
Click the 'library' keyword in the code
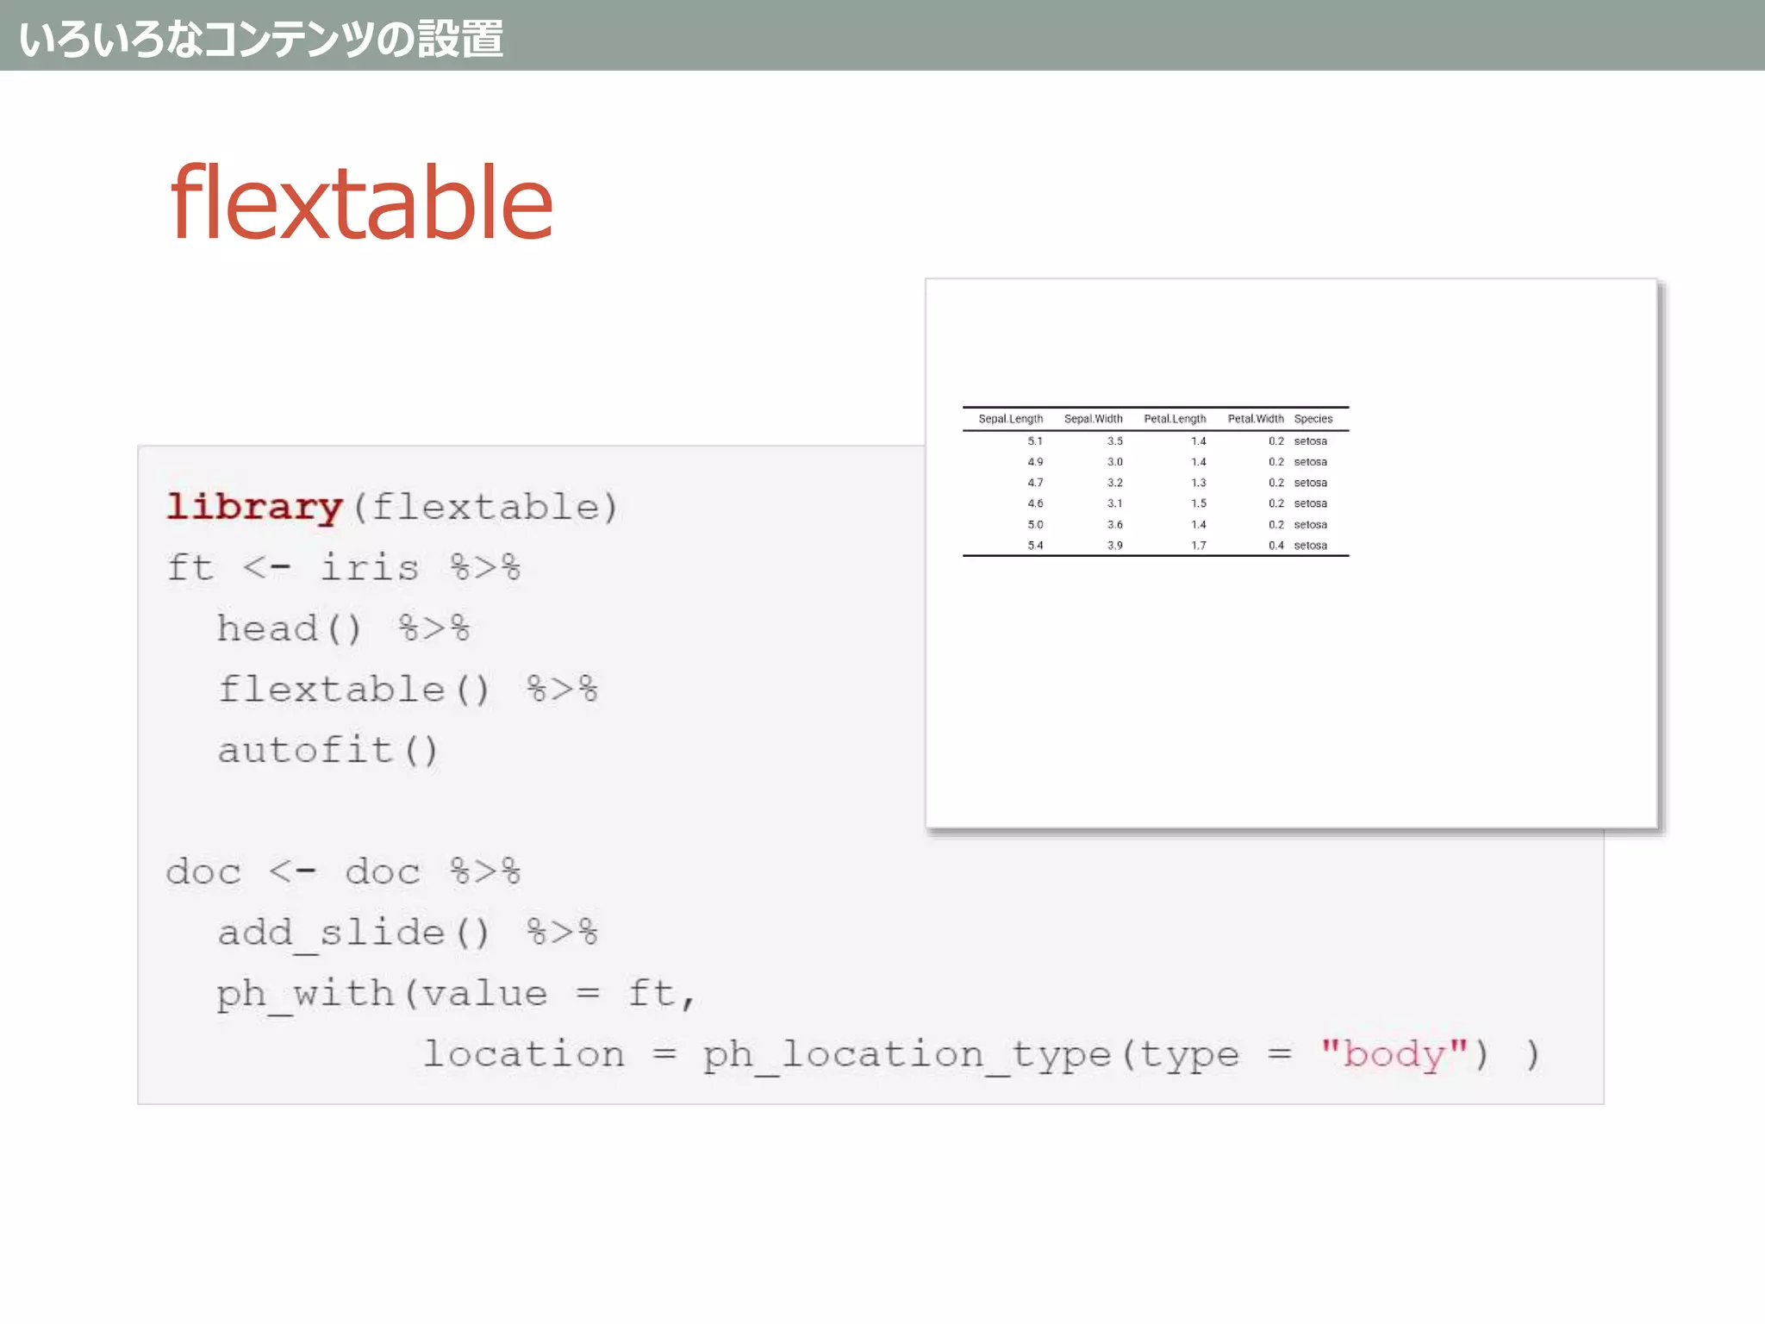tap(254, 507)
